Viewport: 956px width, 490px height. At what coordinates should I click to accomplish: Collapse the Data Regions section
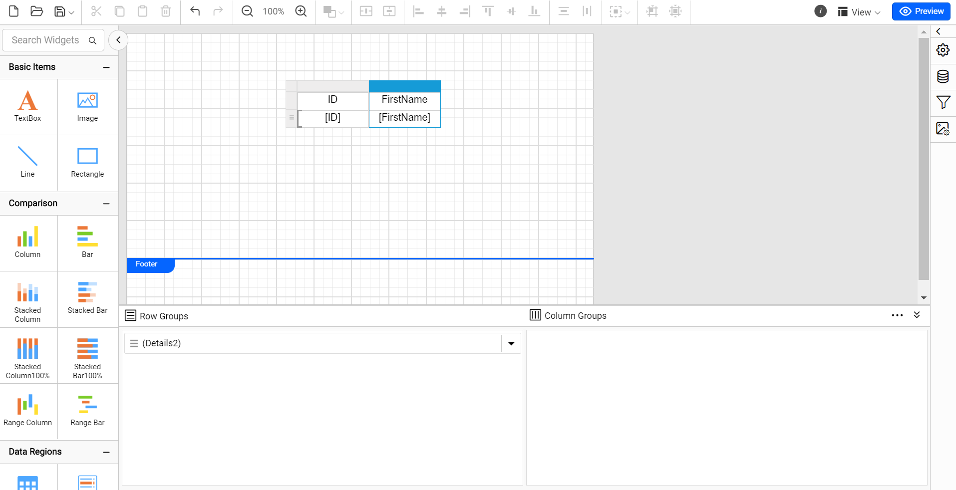point(106,452)
